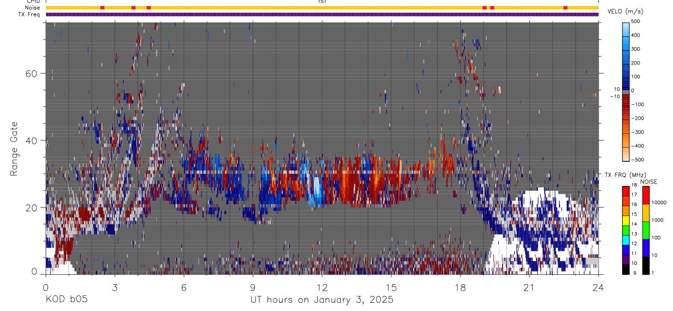Click the cyan TX FRQ segment at 12 MHz
Screen dimensions: 673x311
(625, 240)
